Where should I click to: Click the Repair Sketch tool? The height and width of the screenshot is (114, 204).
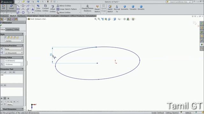[x=97, y=9]
